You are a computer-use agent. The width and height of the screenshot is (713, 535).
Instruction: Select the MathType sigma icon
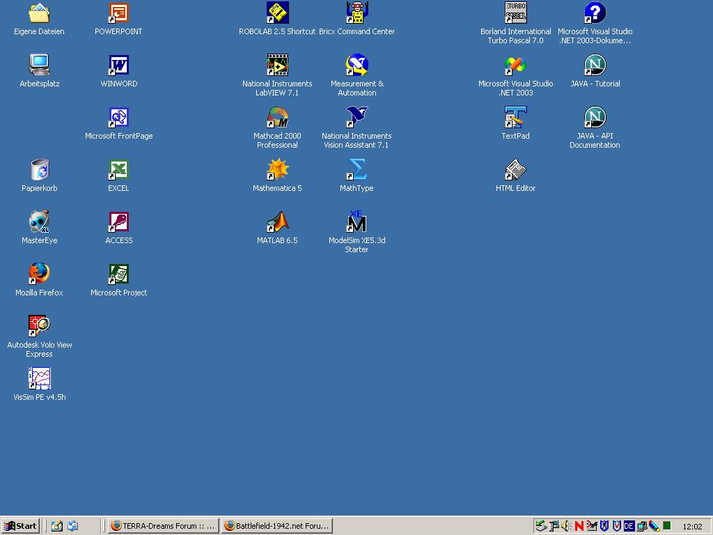357,170
